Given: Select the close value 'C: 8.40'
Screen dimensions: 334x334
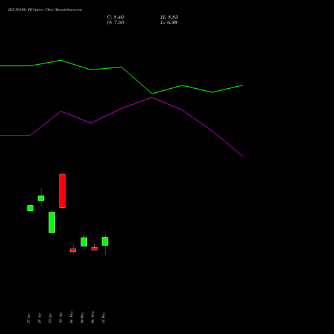Looking at the screenshot, I should [116, 17].
